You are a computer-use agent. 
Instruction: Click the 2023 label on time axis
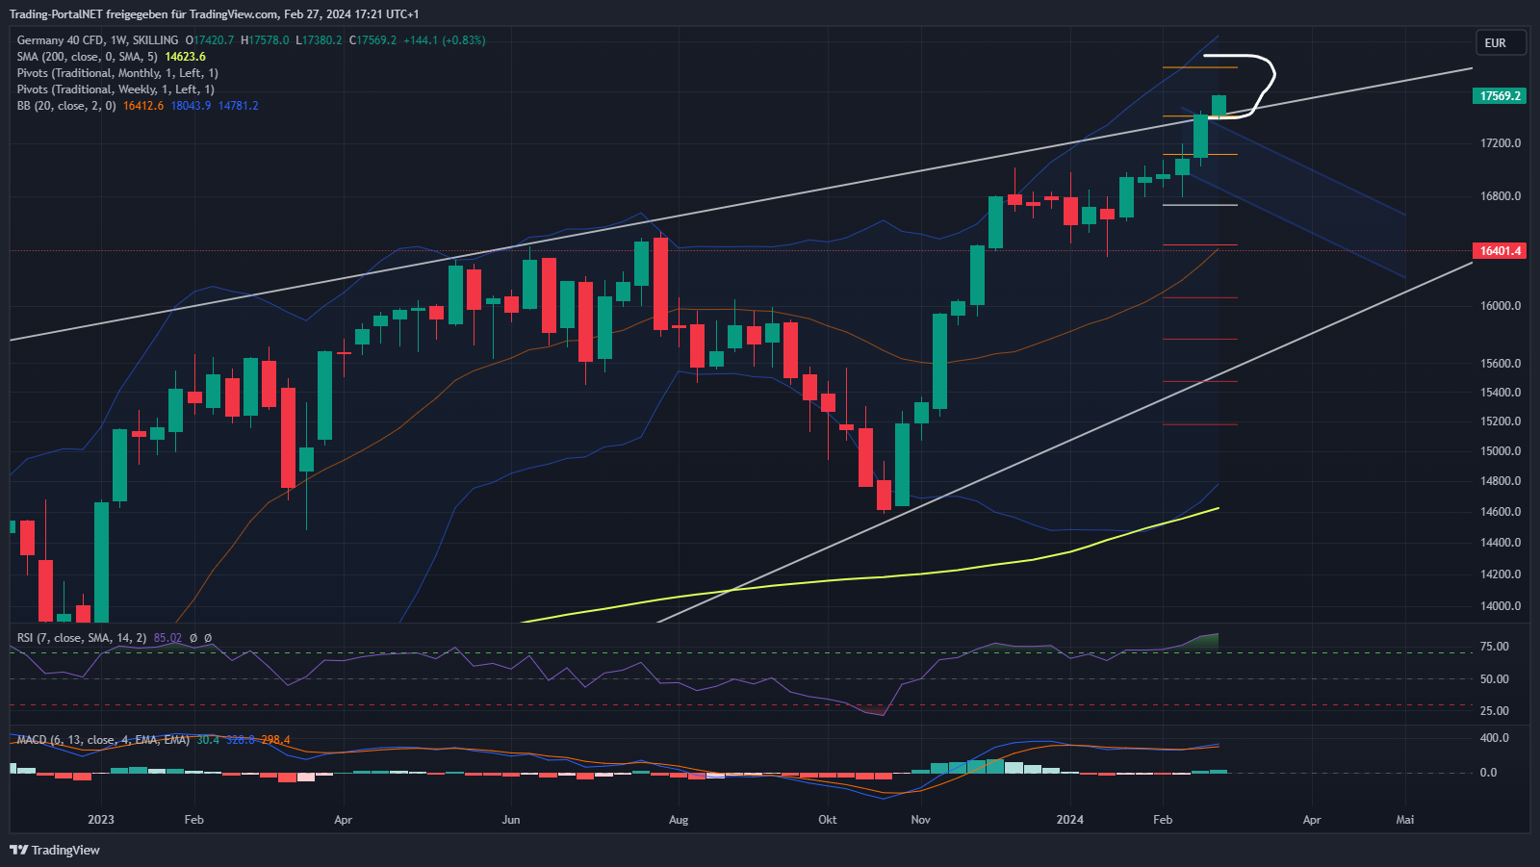tap(100, 820)
